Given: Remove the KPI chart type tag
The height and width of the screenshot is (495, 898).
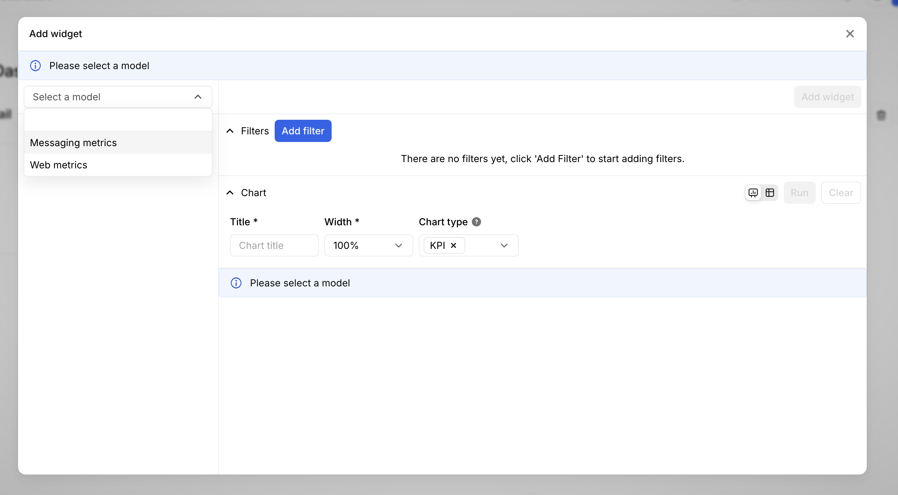Looking at the screenshot, I should pos(453,245).
